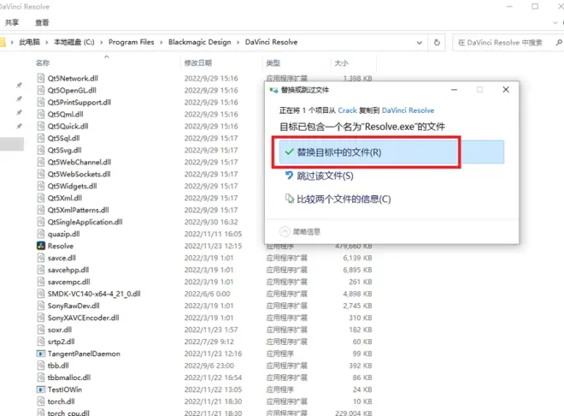Click the QtSingleApplication.dll file icon
The width and height of the screenshot is (564, 416).
point(41,222)
